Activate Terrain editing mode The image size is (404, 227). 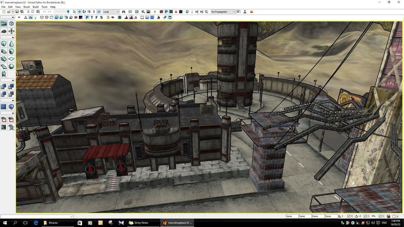[x=4, y=31]
